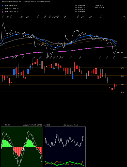
Task: Click the 'MACD:' panel heading
Action: tap(7, 125)
